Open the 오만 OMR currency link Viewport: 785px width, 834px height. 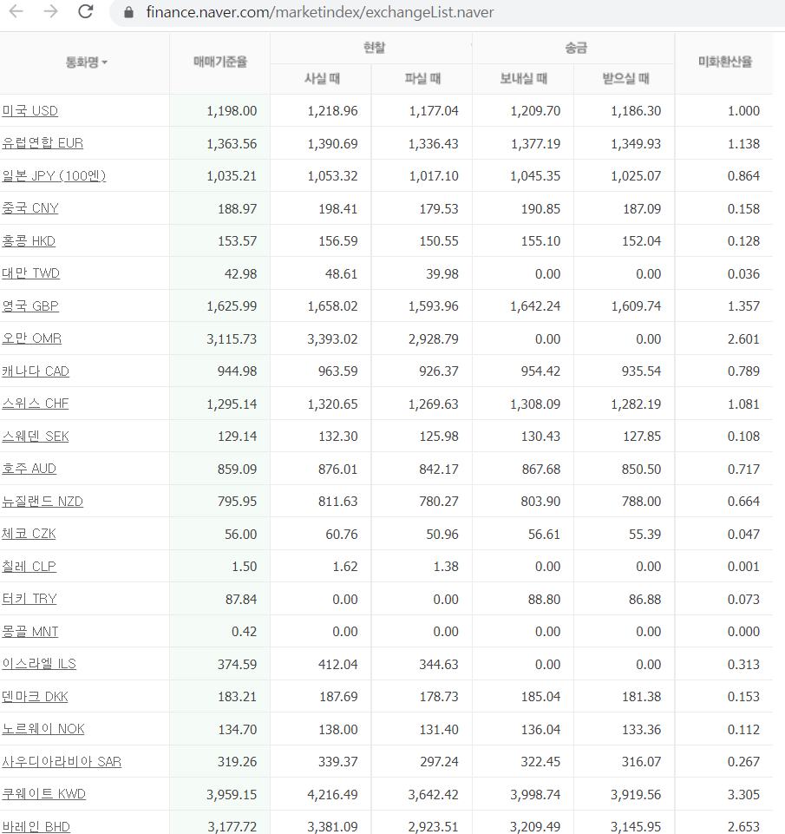tap(31, 338)
